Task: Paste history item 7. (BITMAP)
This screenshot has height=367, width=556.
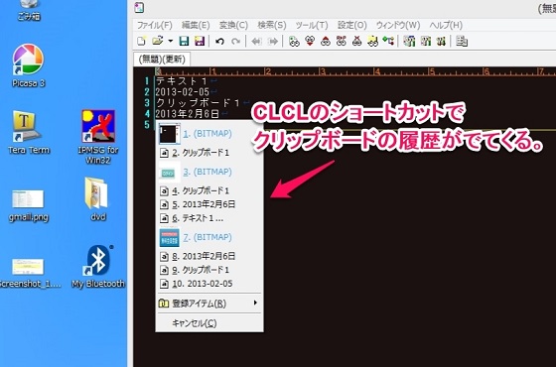Action: coord(209,237)
